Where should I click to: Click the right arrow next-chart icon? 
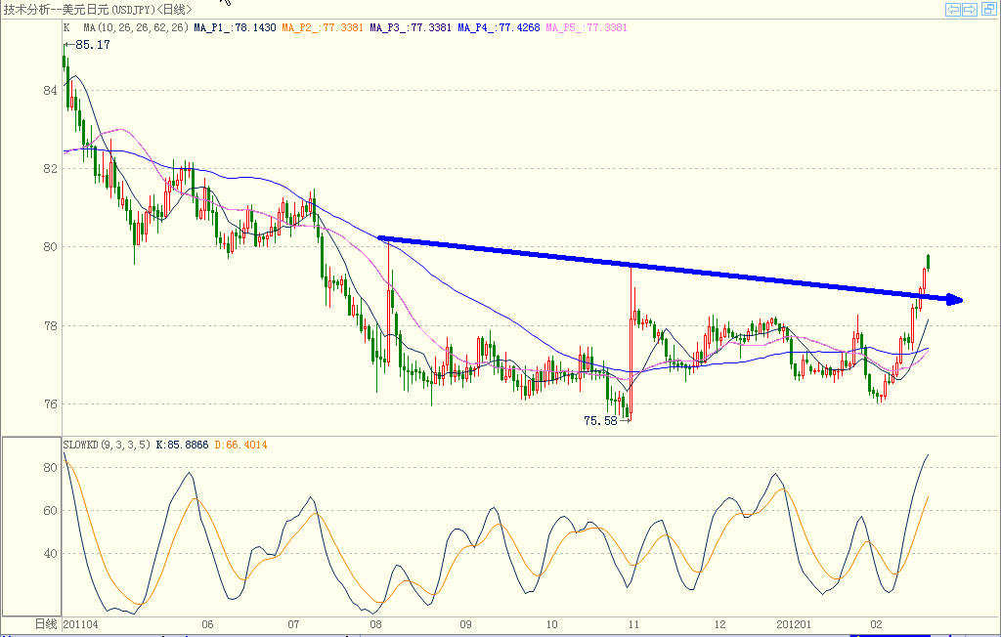coord(970,9)
